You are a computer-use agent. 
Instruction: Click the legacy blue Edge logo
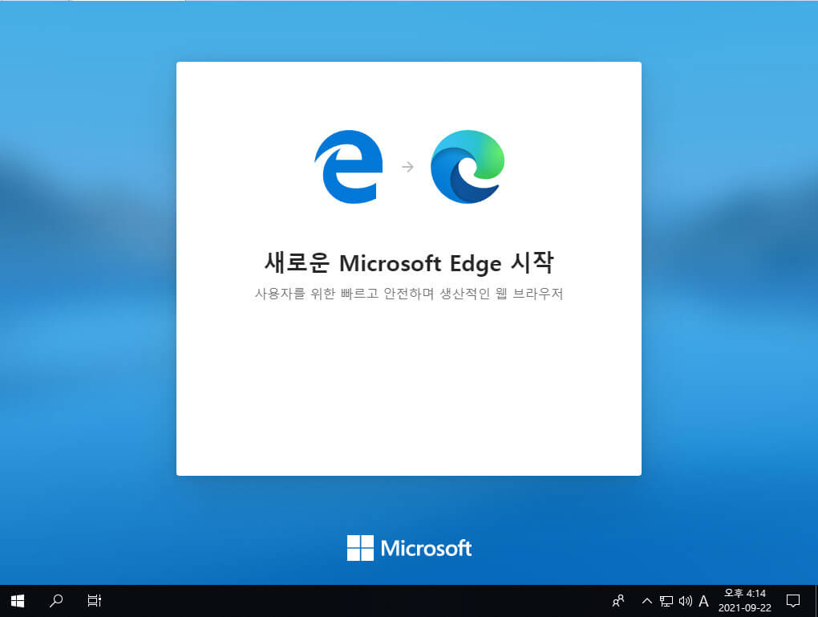tap(349, 167)
